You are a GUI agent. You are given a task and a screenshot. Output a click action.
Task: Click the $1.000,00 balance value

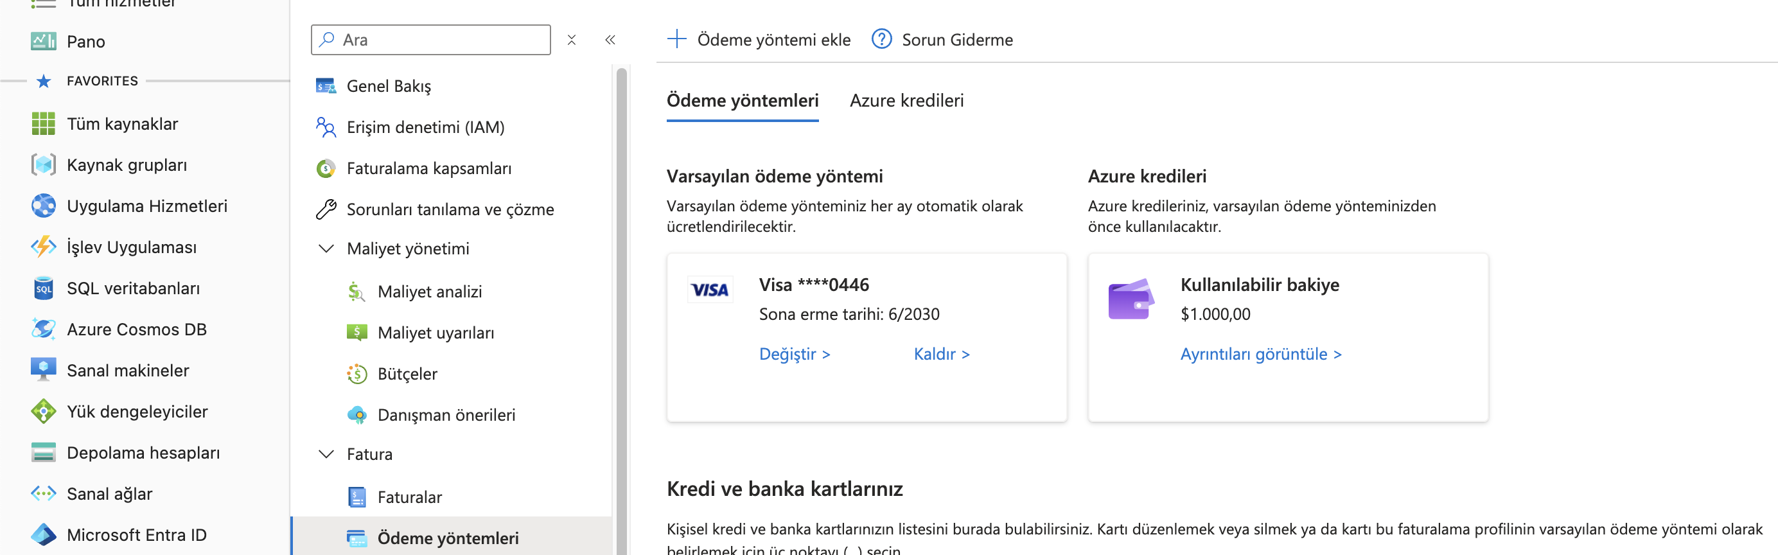point(1215,315)
